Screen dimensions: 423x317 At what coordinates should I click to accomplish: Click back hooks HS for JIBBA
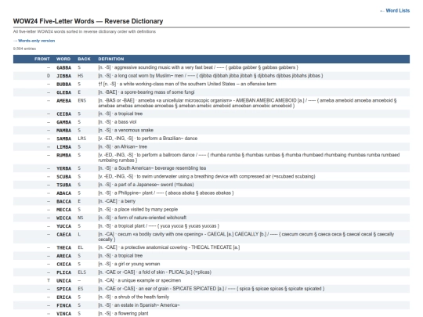pyautogui.click(x=81, y=76)
